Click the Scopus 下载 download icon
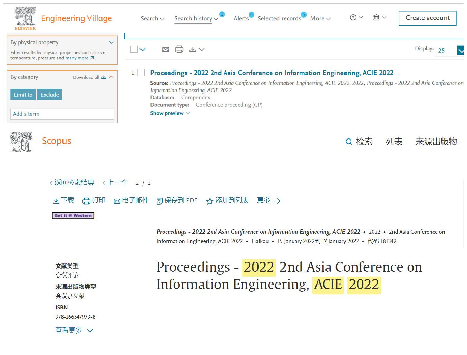This screenshot has height=355, width=467. (56, 201)
